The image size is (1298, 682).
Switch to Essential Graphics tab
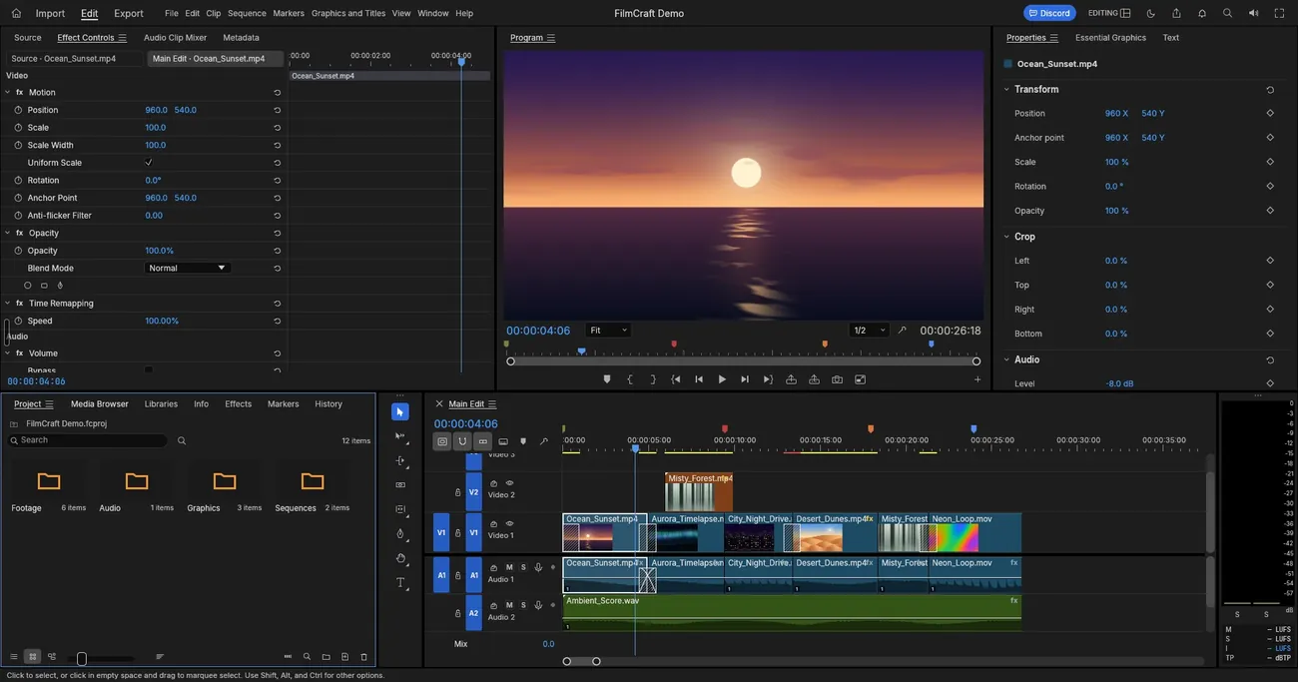tap(1110, 38)
